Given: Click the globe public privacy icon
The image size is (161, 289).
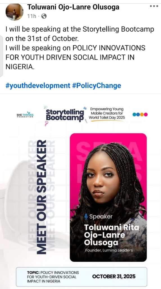Looking at the screenshot, I should [44, 16].
